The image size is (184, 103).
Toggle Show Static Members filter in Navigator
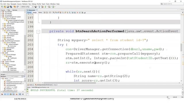pyautogui.click(x=8, y=94)
